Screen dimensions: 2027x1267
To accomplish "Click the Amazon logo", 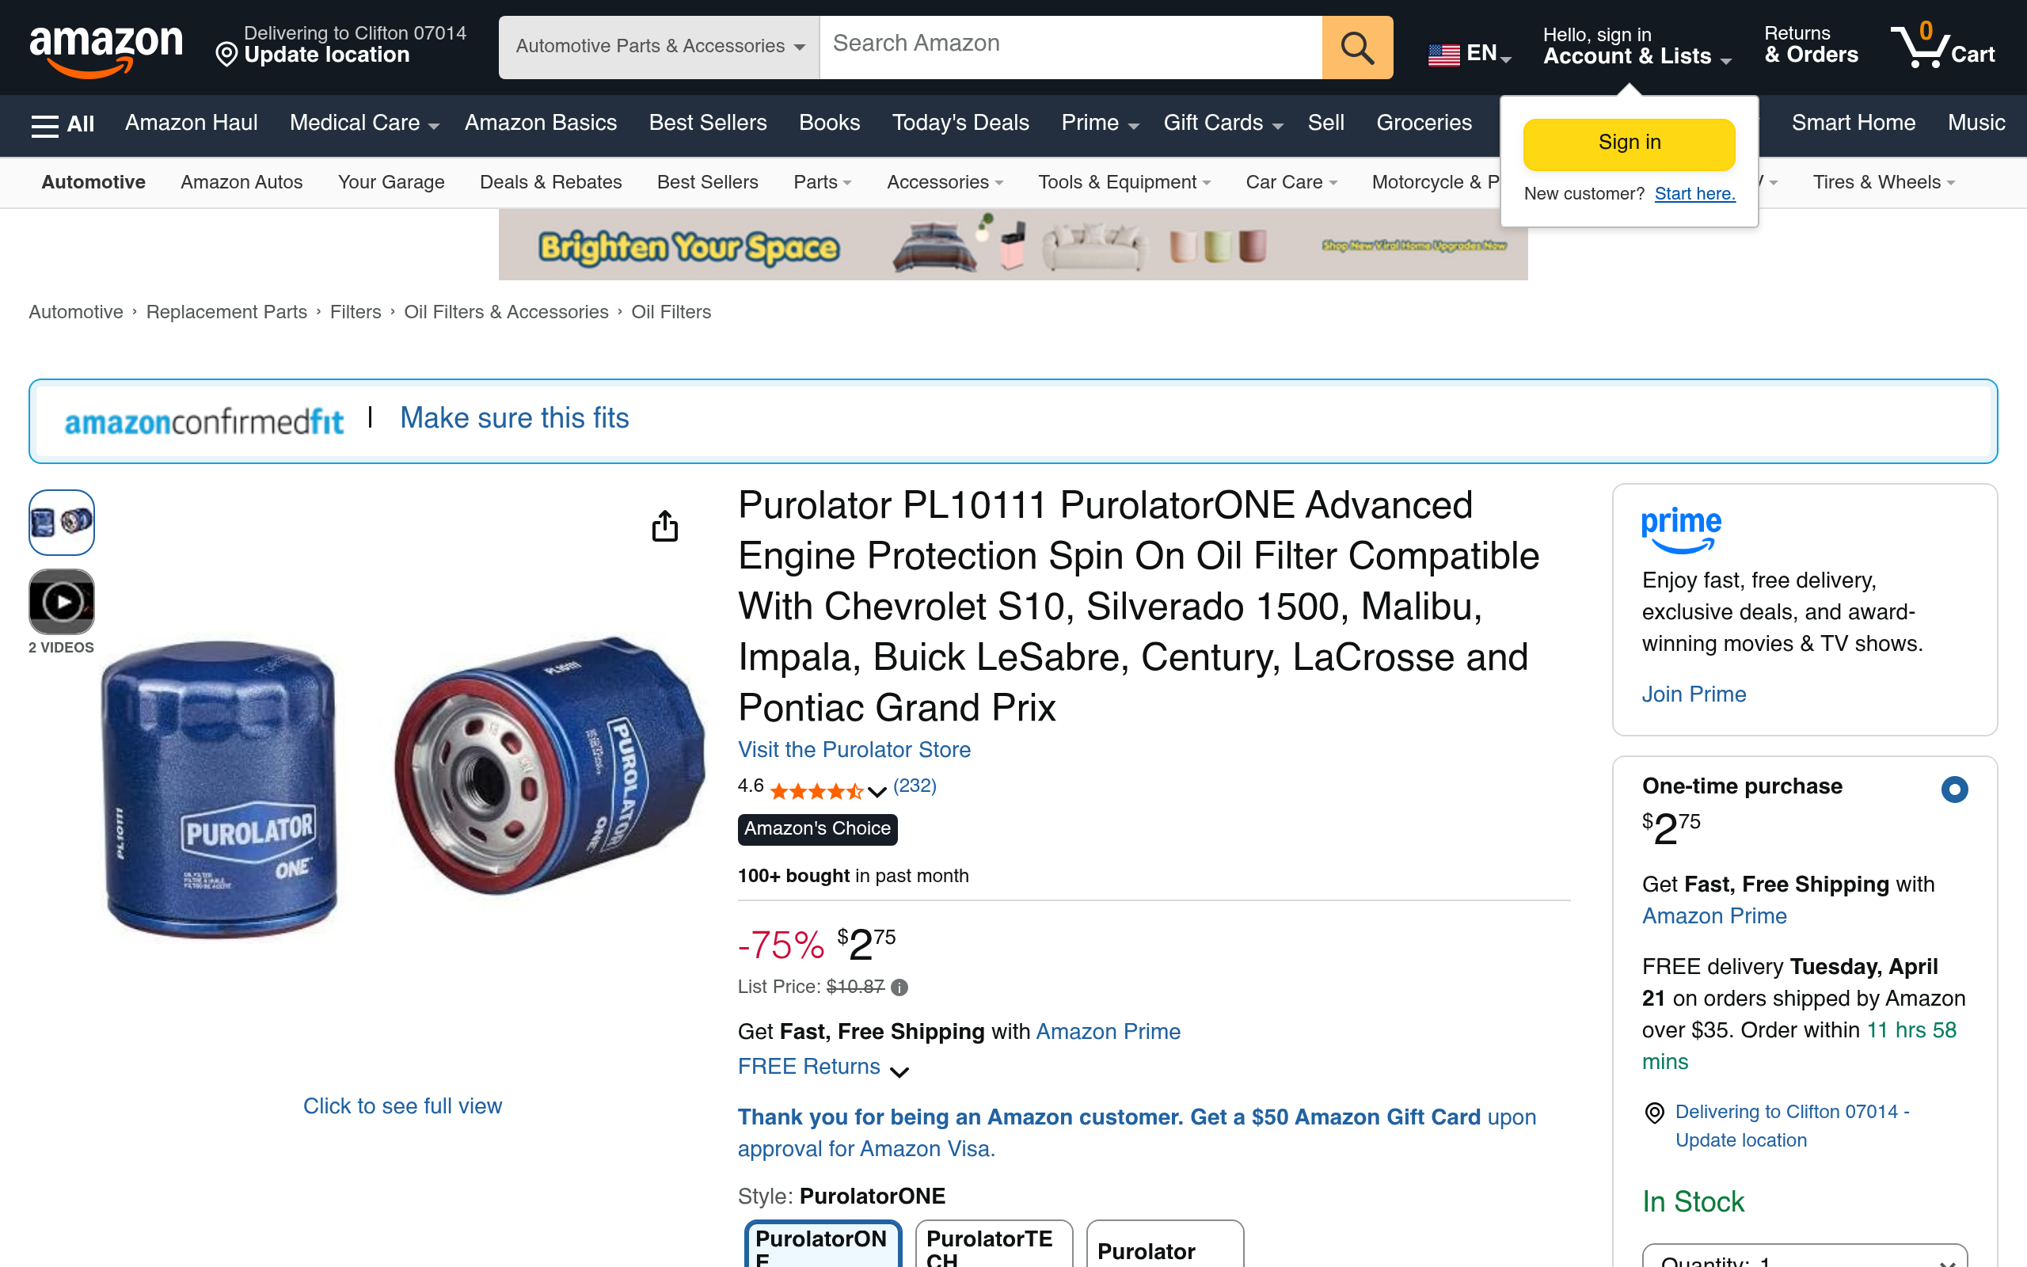I will 105,48.
